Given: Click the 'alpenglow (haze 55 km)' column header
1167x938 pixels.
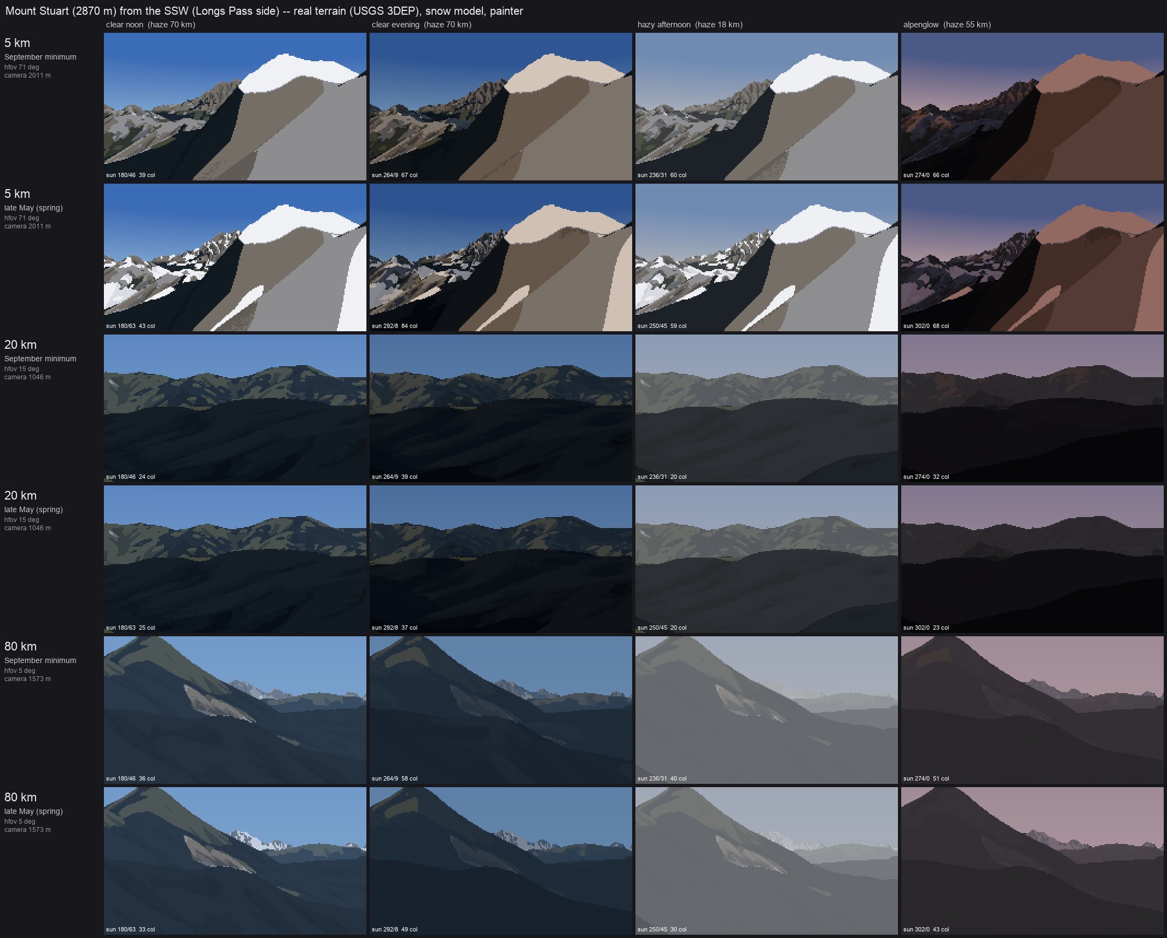Looking at the screenshot, I should tap(947, 24).
